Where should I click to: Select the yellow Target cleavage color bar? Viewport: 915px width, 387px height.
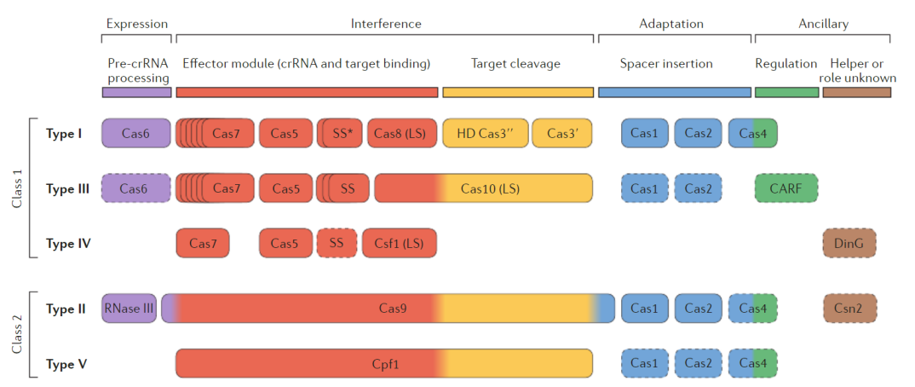pyautogui.click(x=517, y=92)
